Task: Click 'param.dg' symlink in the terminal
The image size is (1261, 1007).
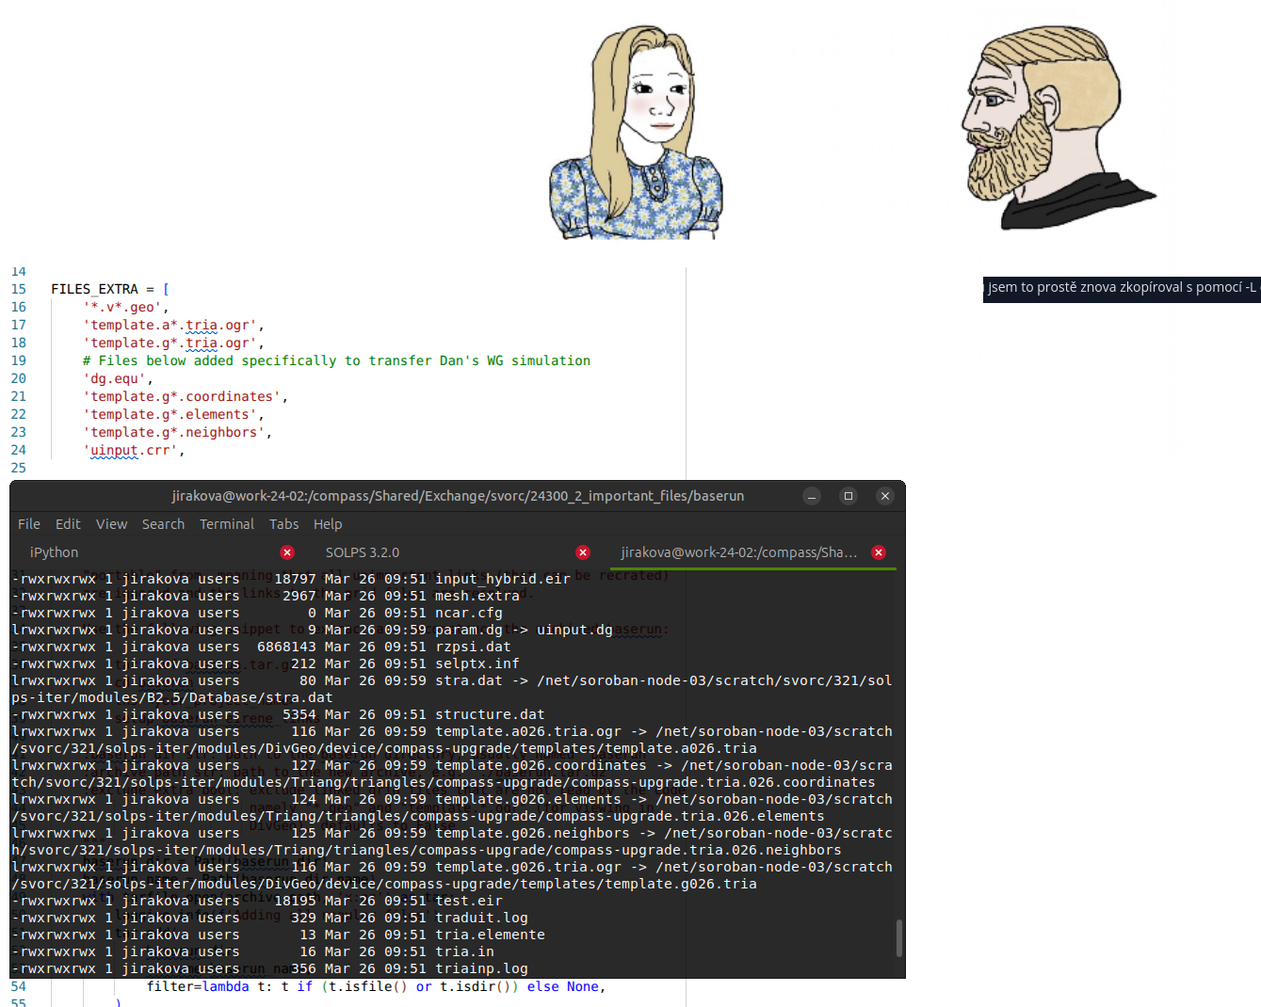Action: pos(469,630)
